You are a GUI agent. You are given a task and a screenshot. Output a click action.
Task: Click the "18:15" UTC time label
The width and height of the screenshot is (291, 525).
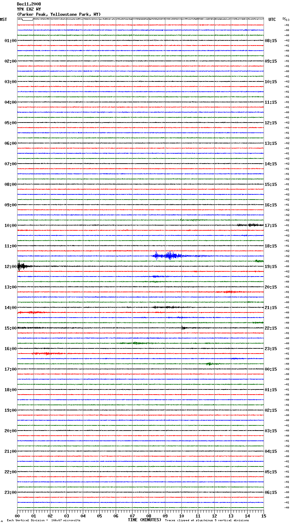click(x=271, y=246)
